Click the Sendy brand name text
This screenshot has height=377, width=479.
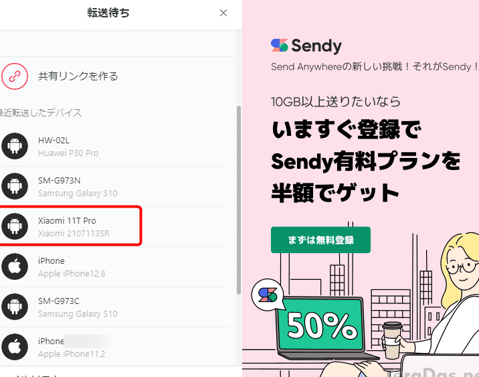(318, 46)
